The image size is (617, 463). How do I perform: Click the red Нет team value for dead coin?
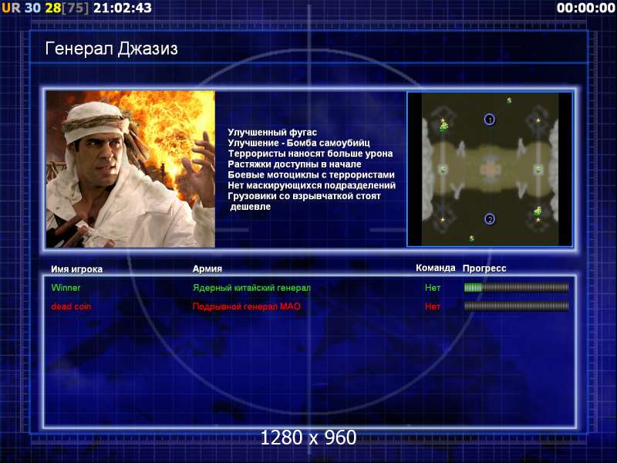click(x=433, y=306)
